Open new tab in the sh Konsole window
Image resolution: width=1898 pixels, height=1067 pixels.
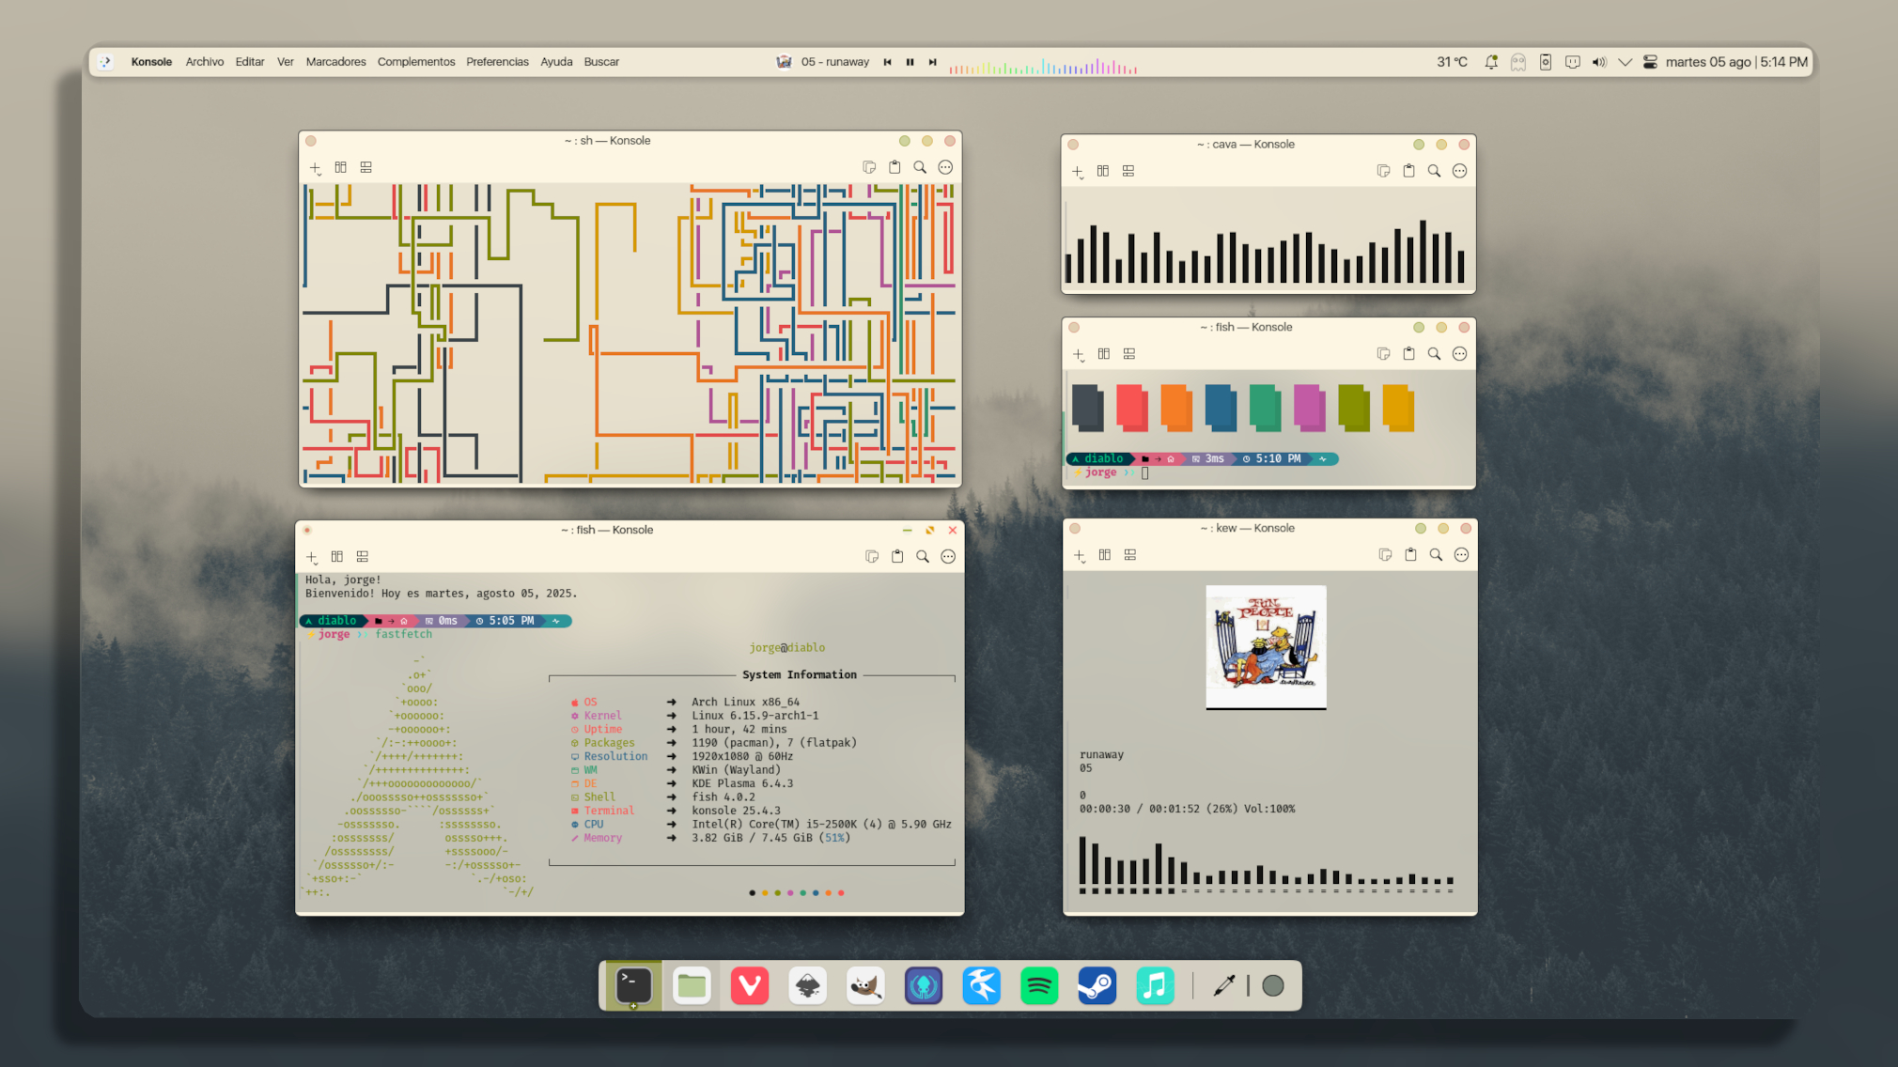[316, 168]
